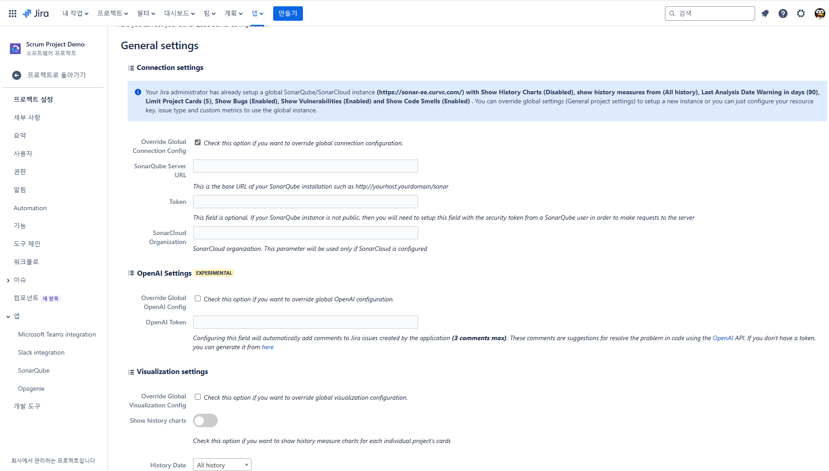829x471 pixels.
Task: Click the 새 항목 badge
Action: [50, 298]
